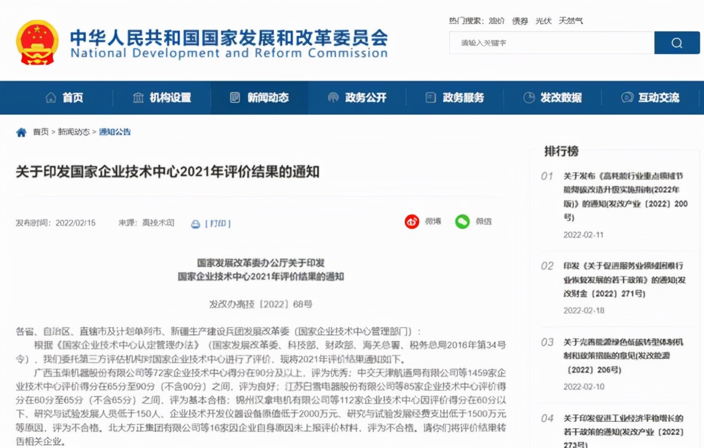Click 通知公告 in the breadcrumb
The height and width of the screenshot is (448, 704).
(115, 132)
